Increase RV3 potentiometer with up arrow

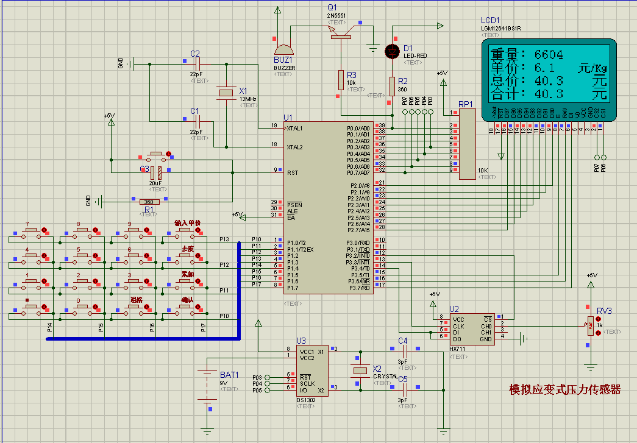[x=598, y=319]
